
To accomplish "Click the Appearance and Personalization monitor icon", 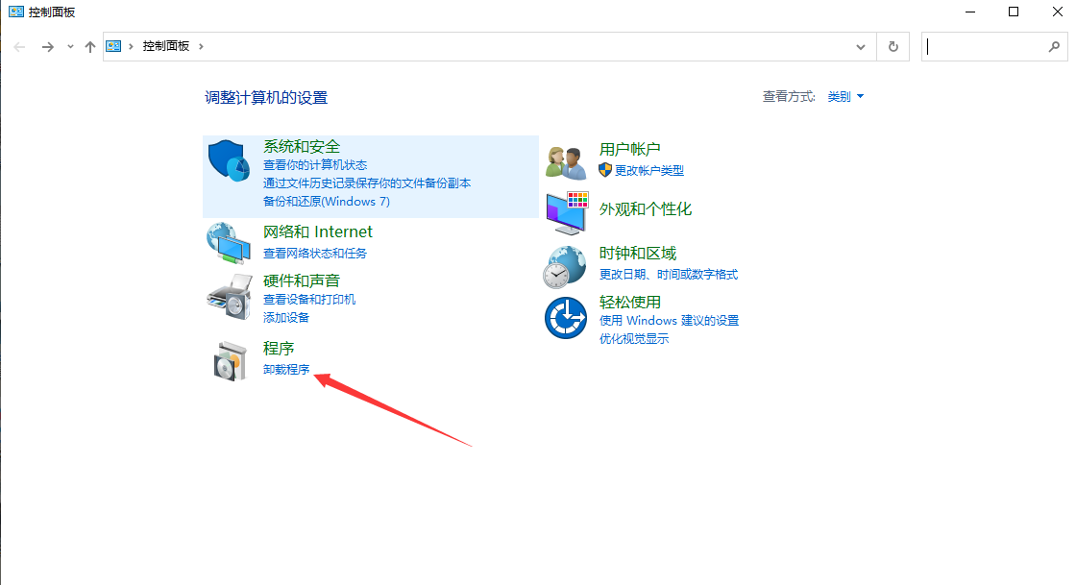I will click(x=567, y=212).
